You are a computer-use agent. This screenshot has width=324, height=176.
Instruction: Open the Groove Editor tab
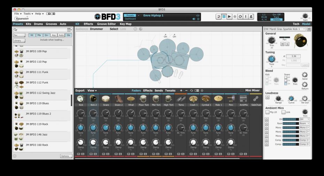coord(106,24)
